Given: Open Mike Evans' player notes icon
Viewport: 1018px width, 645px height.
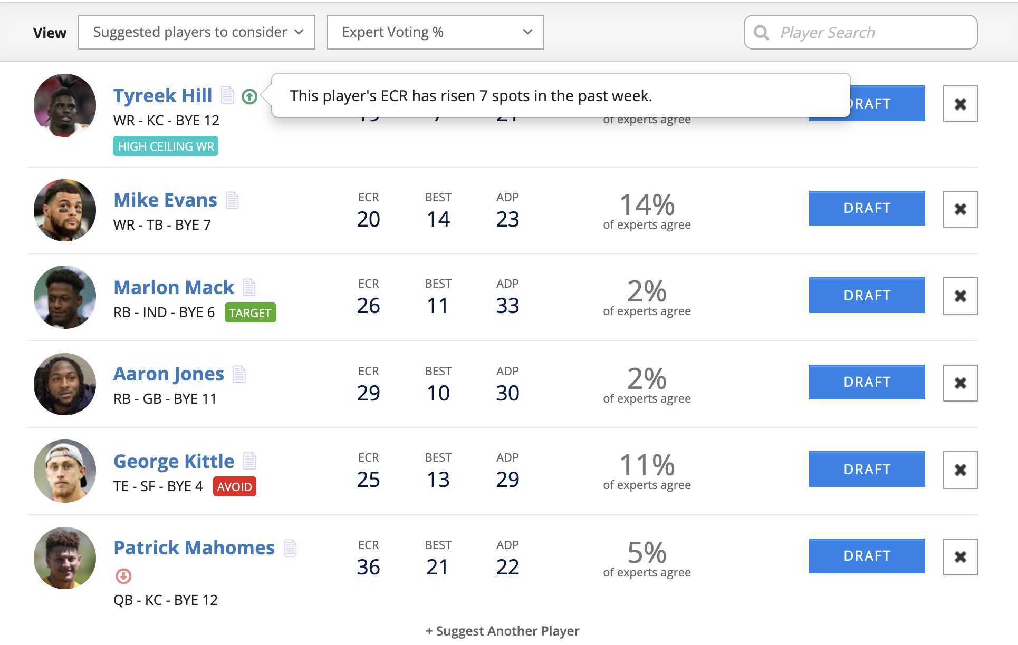Looking at the screenshot, I should (x=232, y=200).
